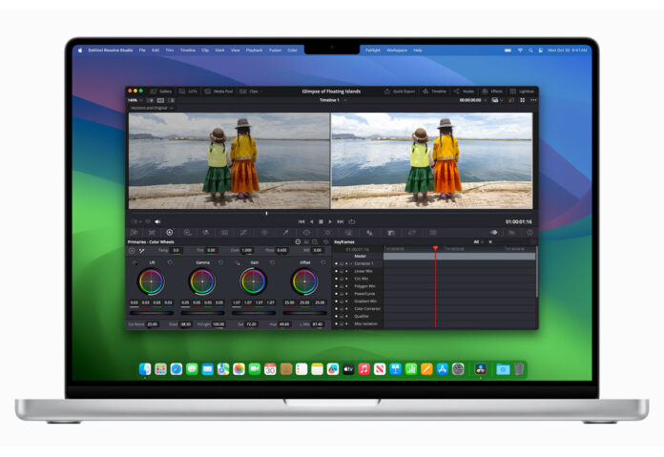The height and width of the screenshot is (457, 664).
Task: Select the Lift black point picker
Action: (x=135, y=263)
